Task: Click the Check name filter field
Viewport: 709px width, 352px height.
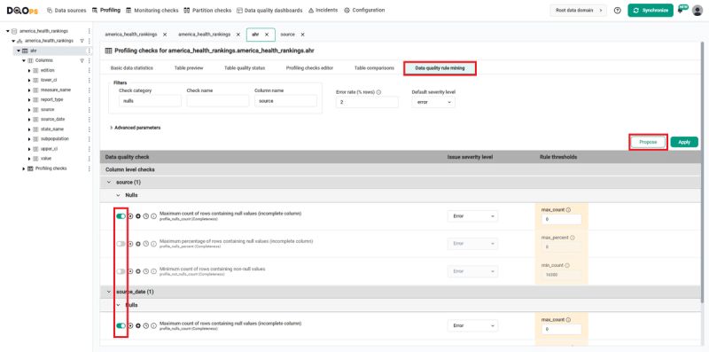Action: coord(217,101)
